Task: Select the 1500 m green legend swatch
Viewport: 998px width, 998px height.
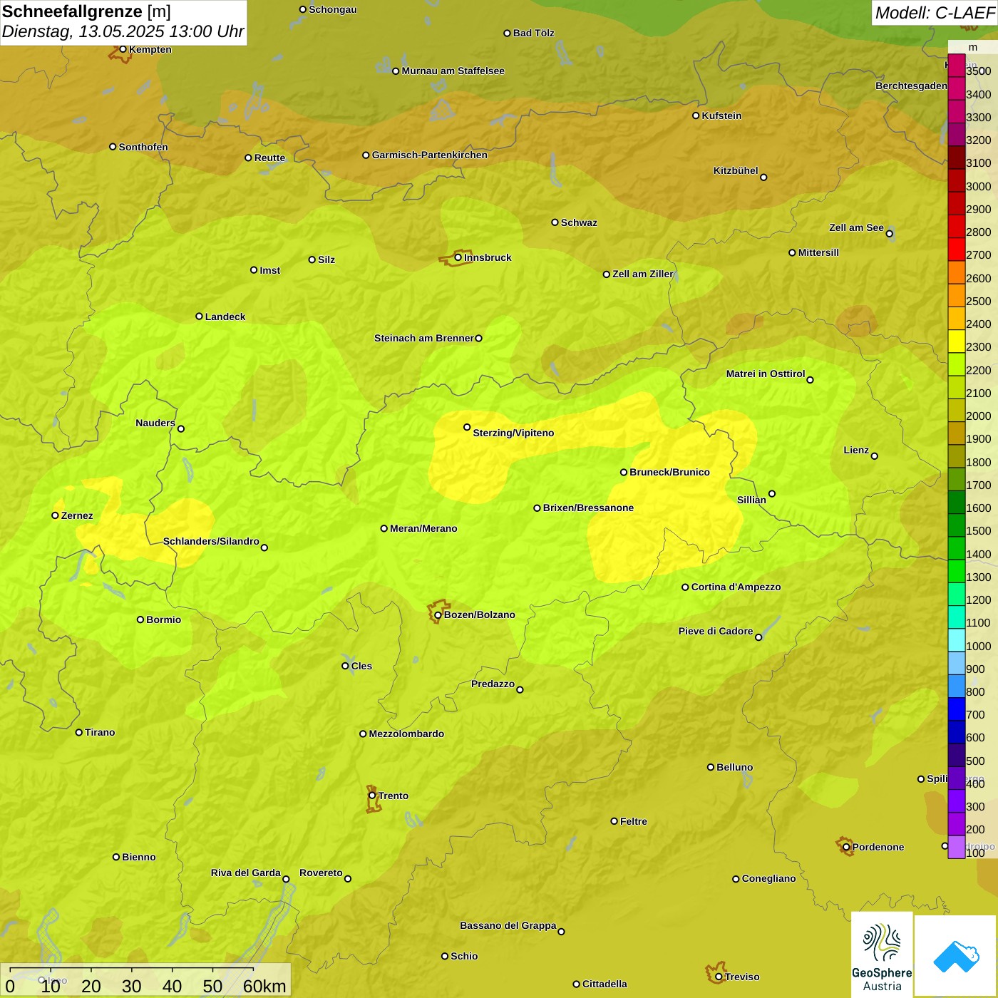Action: click(x=957, y=525)
